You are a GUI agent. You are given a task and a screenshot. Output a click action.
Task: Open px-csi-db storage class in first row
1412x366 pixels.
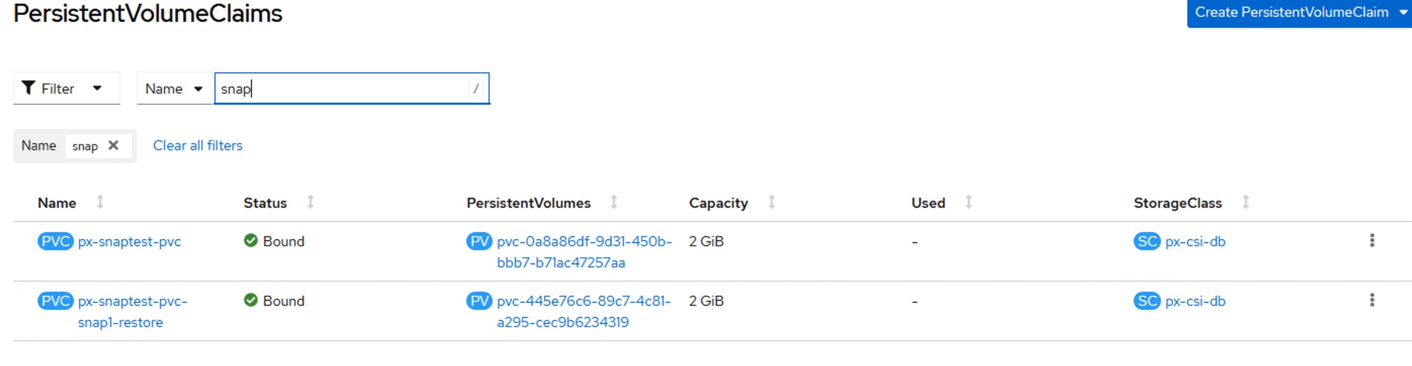pos(1195,242)
